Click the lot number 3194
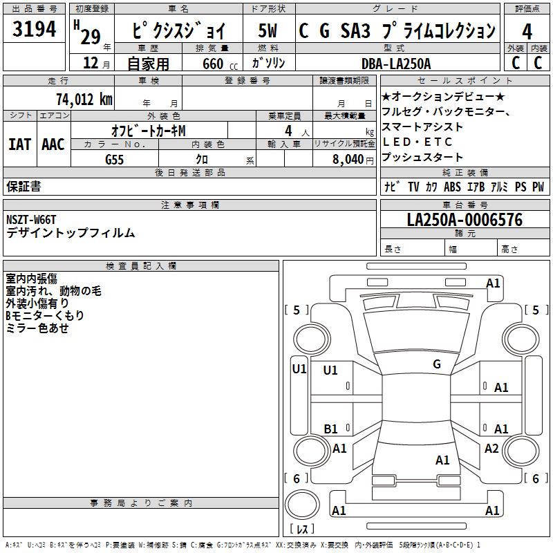Image resolution: width=553 pixels, height=553 pixels. tap(34, 28)
